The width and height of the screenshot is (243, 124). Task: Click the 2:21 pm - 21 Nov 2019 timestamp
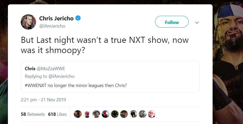coord(43,100)
